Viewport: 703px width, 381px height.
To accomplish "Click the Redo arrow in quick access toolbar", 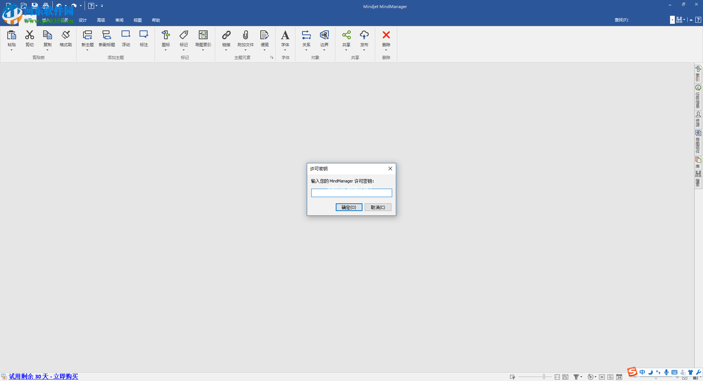I will click(x=74, y=6).
